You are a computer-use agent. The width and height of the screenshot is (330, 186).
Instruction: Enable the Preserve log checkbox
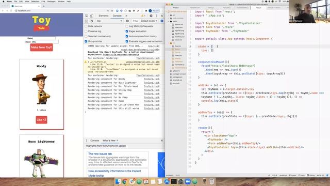click(86, 31)
